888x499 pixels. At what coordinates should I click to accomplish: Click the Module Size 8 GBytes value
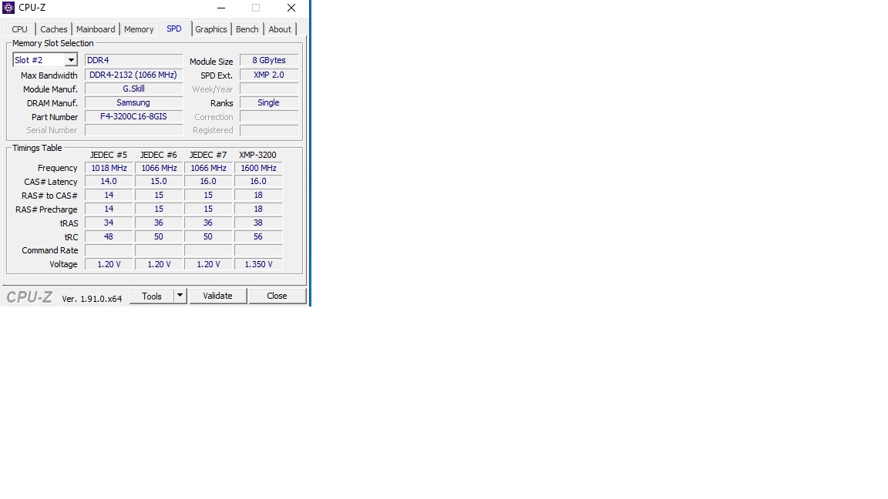[269, 60]
